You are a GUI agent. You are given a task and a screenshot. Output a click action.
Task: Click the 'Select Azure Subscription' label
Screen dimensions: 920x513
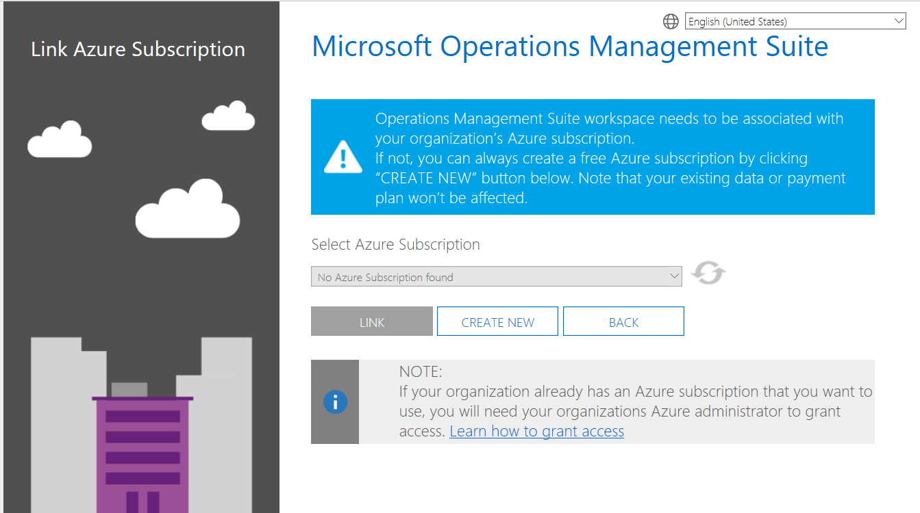coord(395,245)
